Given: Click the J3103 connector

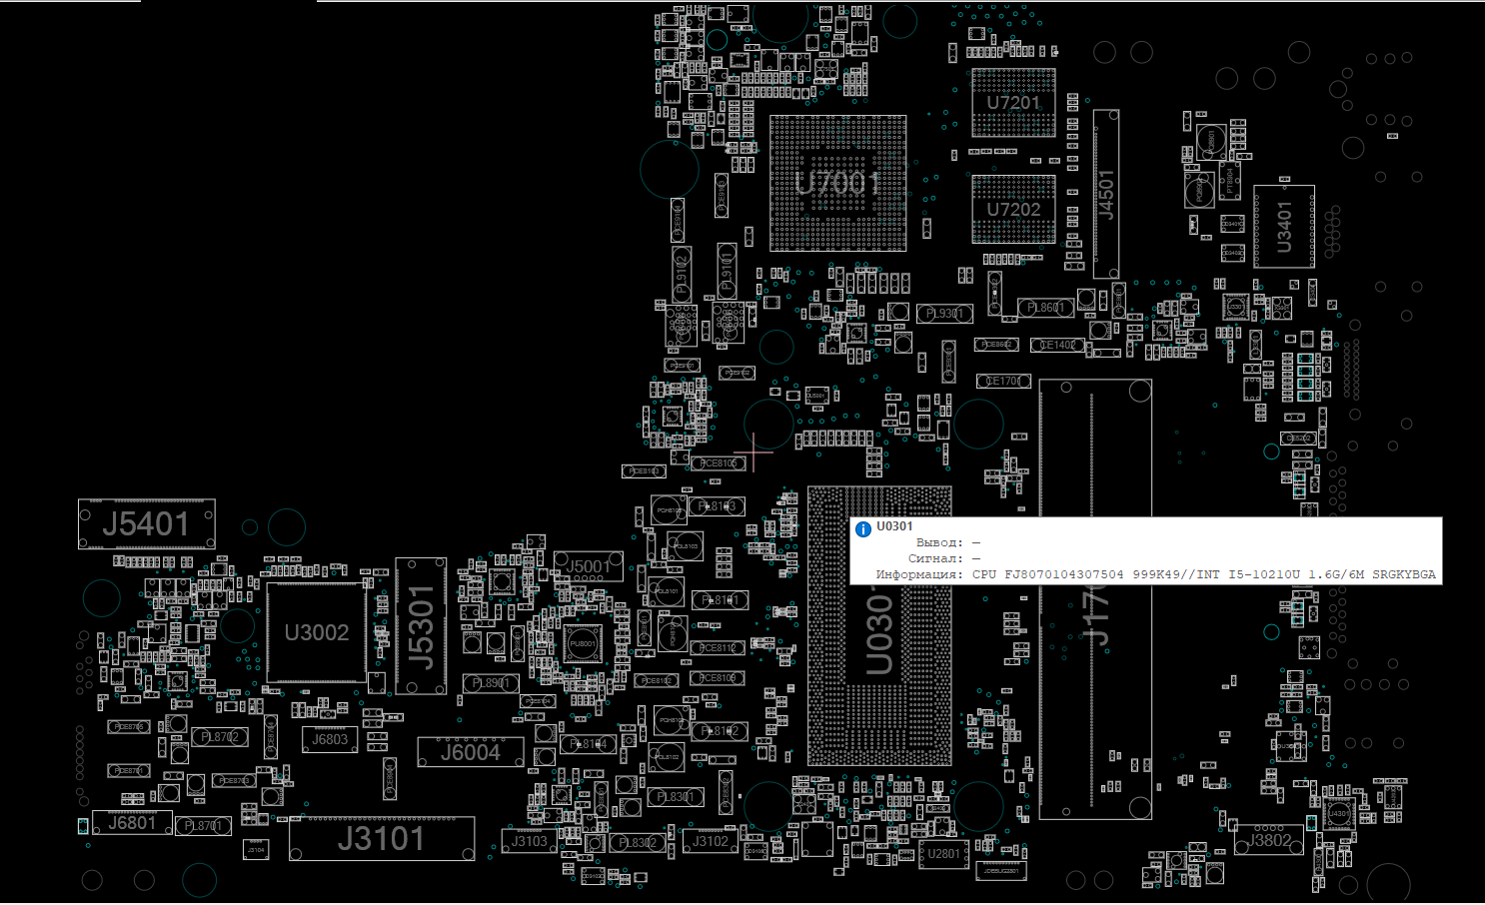Looking at the screenshot, I should coord(529,841).
